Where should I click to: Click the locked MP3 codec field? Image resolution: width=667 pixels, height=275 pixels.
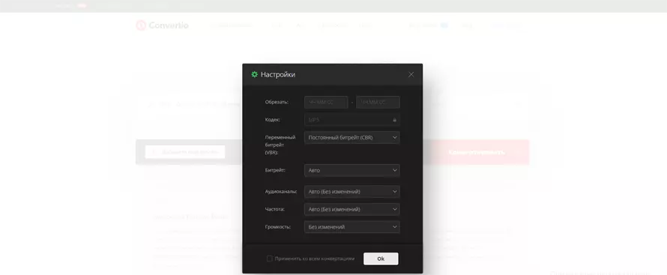pos(351,120)
